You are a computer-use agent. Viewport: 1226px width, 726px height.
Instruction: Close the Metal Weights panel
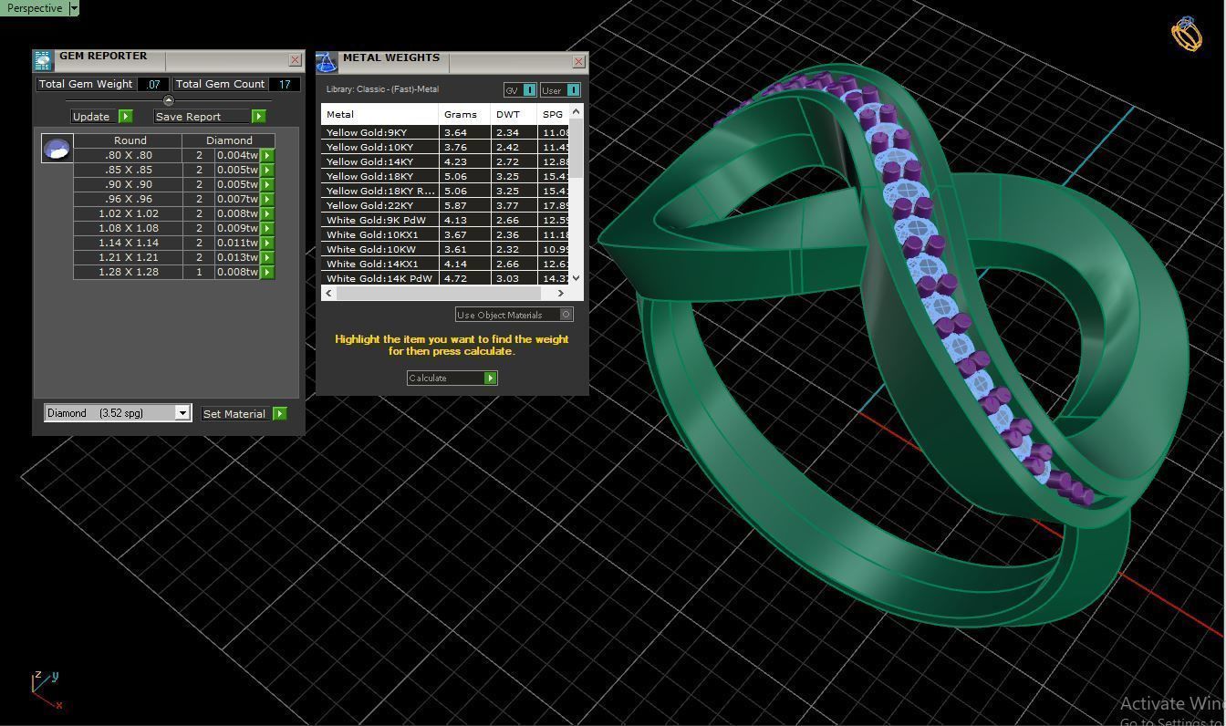click(x=578, y=62)
